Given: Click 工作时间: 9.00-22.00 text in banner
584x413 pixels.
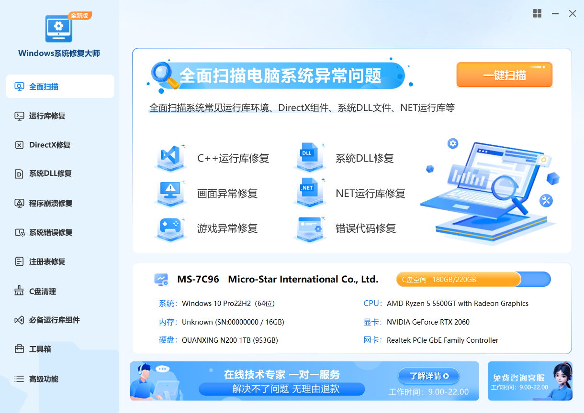Looking at the screenshot, I should click(x=428, y=392).
